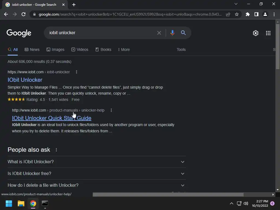Screen dimensions: 280x210
Task: View site info via padlock icon
Action: coord(34,14)
